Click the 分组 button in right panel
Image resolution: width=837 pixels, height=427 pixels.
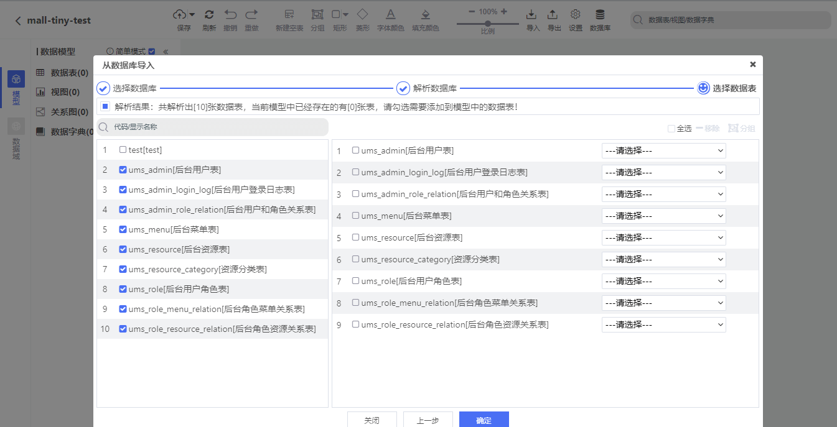[742, 129]
